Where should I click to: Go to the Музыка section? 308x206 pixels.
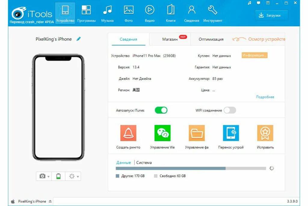click(107, 13)
